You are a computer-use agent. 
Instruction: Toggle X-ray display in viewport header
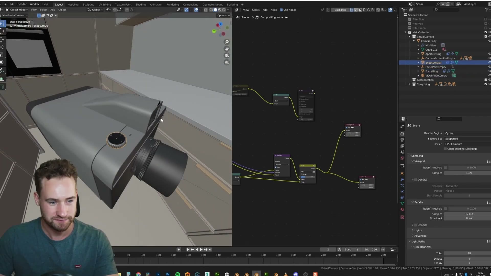(206, 10)
